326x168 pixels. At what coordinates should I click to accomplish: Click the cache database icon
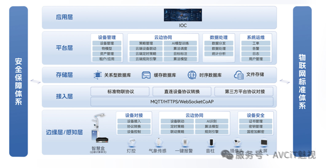(x=146, y=75)
